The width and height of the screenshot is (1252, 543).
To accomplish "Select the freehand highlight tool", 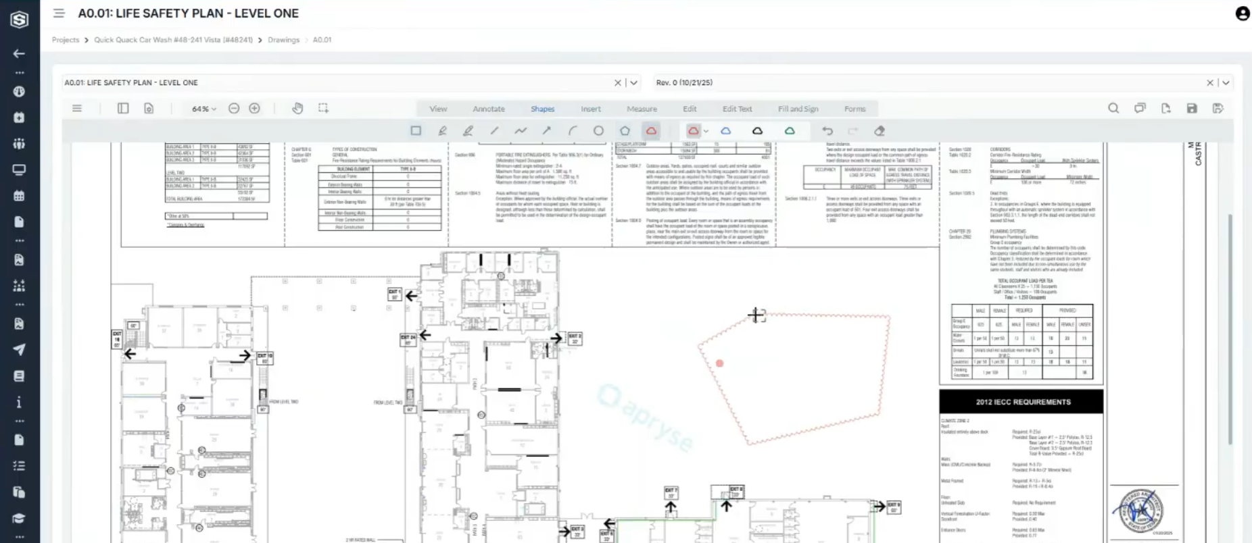I will [468, 131].
